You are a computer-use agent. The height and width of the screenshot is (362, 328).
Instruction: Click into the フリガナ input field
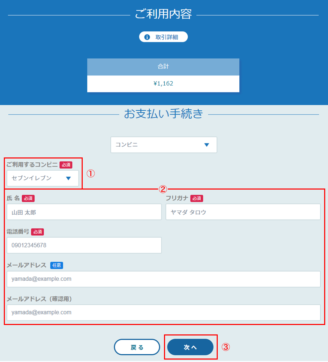click(x=243, y=212)
